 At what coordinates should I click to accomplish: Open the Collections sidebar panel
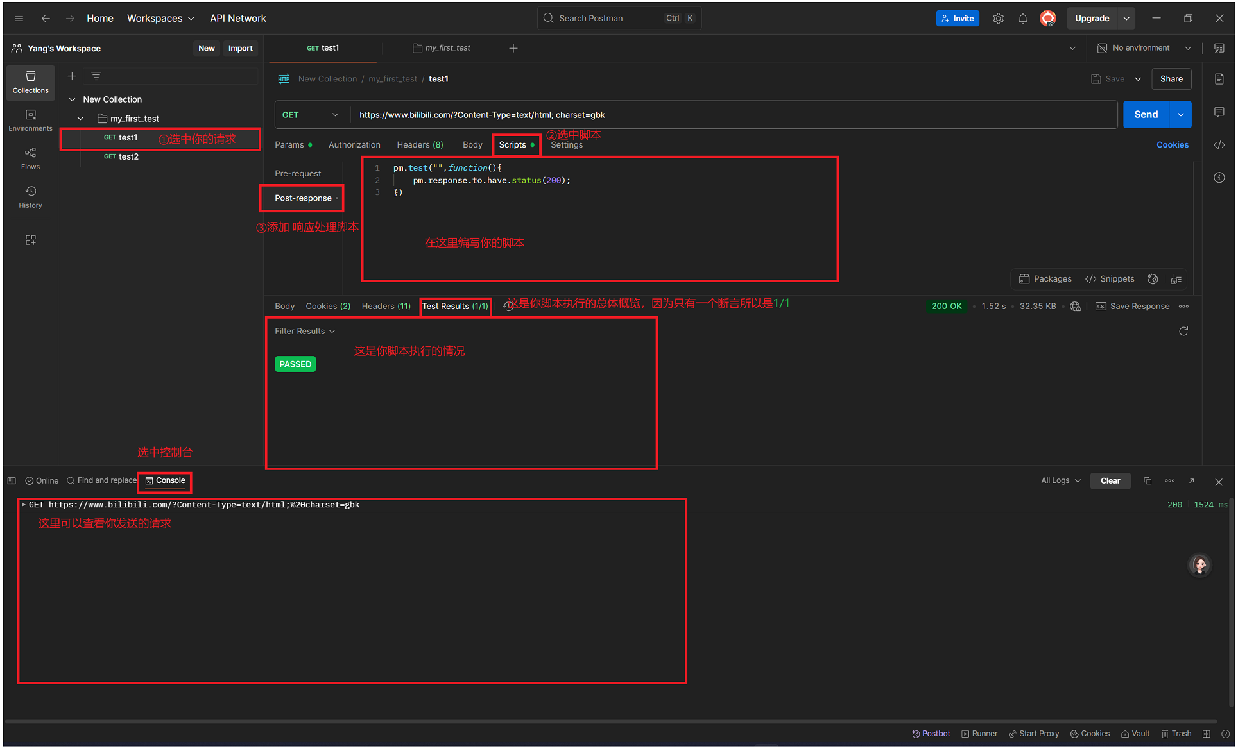coord(30,83)
